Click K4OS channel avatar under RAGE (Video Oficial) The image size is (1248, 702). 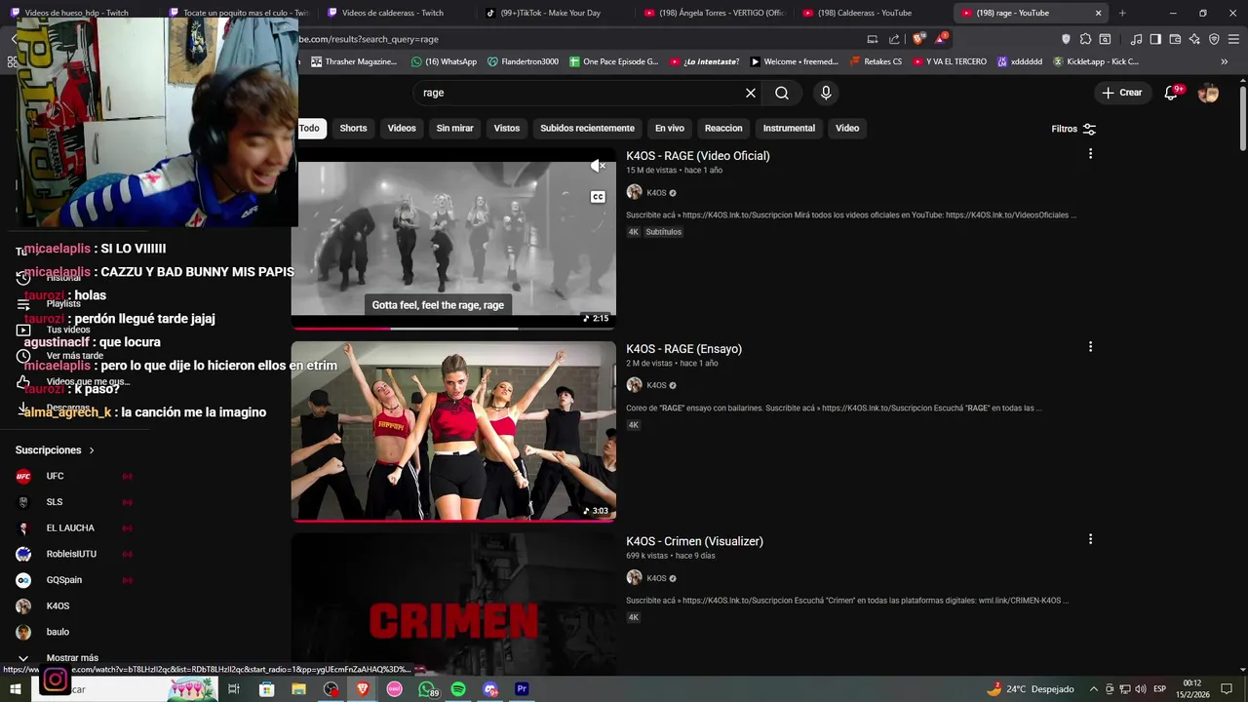pyautogui.click(x=634, y=192)
